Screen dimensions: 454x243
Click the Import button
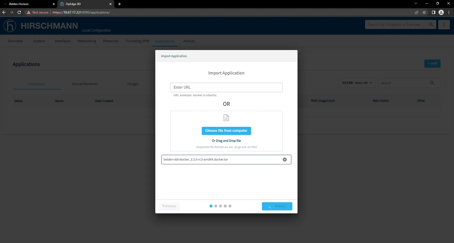click(x=277, y=206)
